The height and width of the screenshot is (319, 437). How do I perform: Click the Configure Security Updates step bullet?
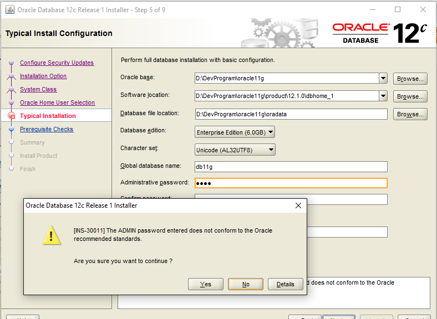12,63
